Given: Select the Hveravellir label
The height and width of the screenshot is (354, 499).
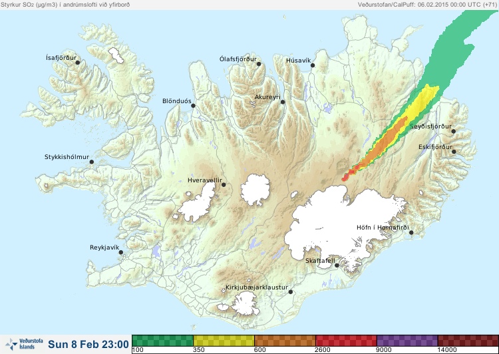Looking at the screenshot, I should (x=205, y=180).
